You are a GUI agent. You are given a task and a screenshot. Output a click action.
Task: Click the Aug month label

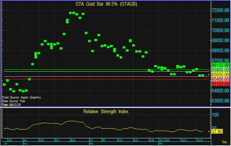pyautogui.click(x=25, y=143)
